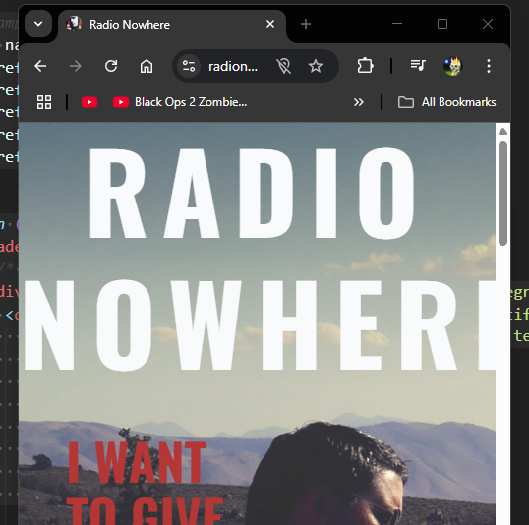Close the Chrome window
Image resolution: width=529 pixels, height=525 pixels.
tap(488, 24)
